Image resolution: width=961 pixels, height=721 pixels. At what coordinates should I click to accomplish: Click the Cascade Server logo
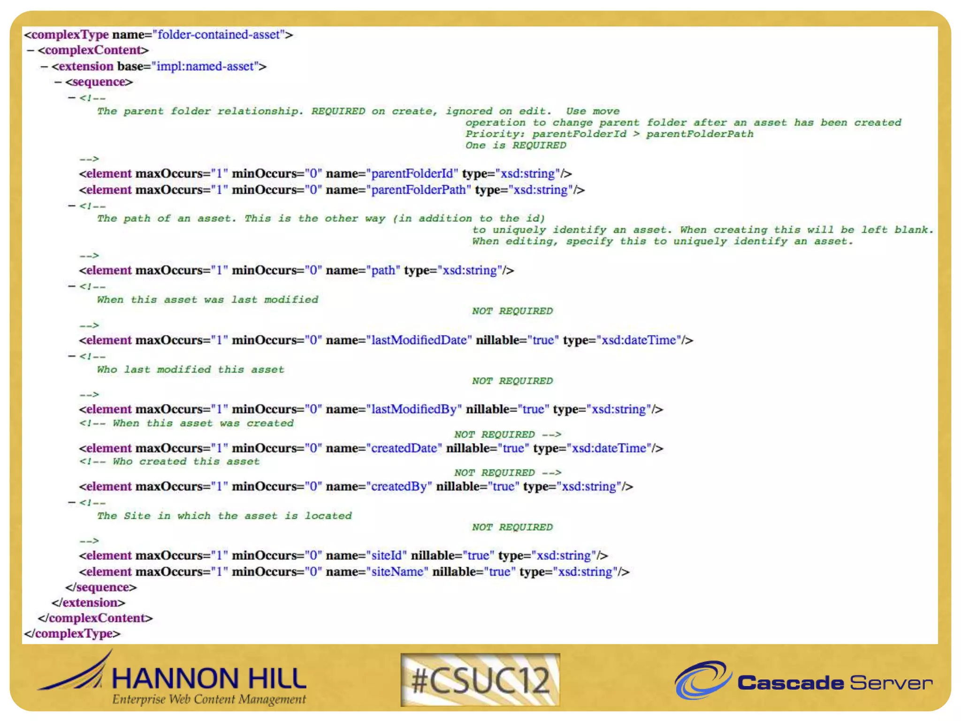pos(803,681)
